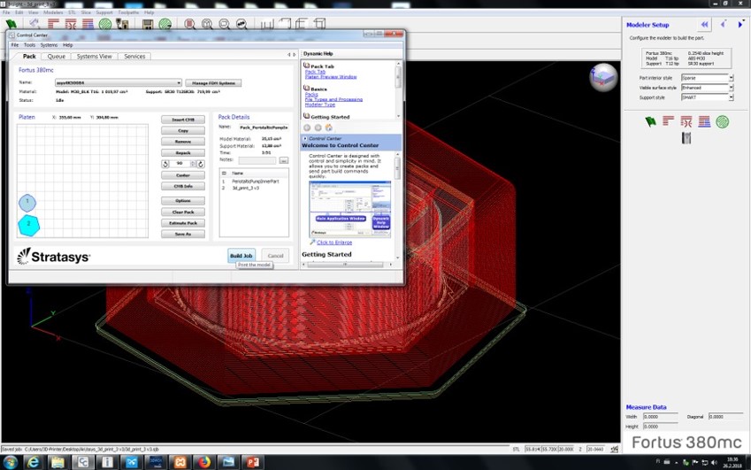Open the Modelers menu in Insight

(53, 12)
